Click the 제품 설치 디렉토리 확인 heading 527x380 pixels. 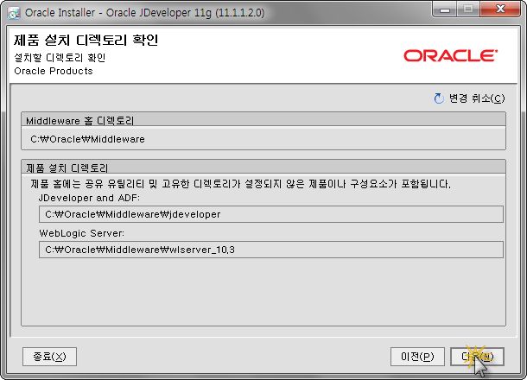coord(86,41)
